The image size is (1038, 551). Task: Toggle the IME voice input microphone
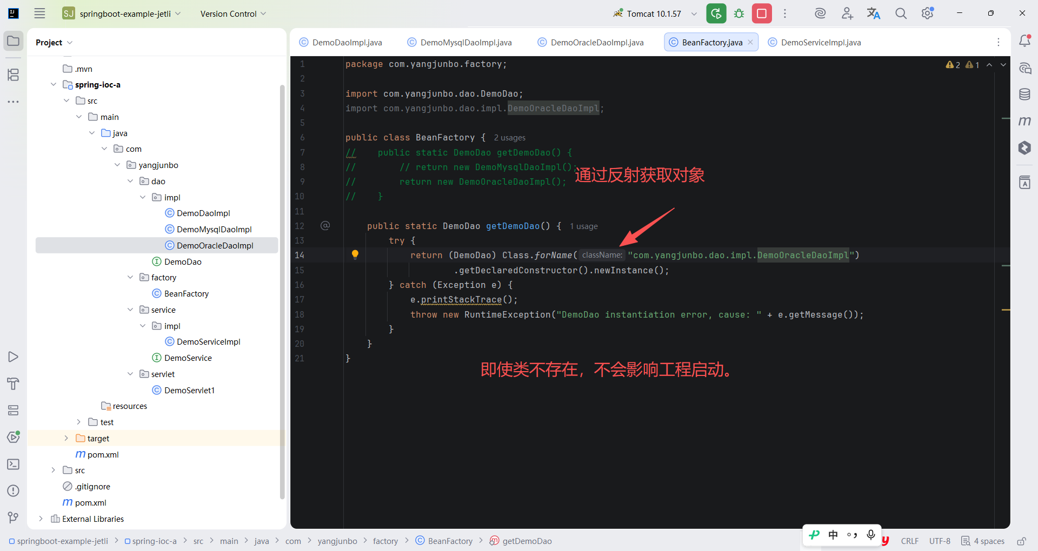(x=871, y=535)
